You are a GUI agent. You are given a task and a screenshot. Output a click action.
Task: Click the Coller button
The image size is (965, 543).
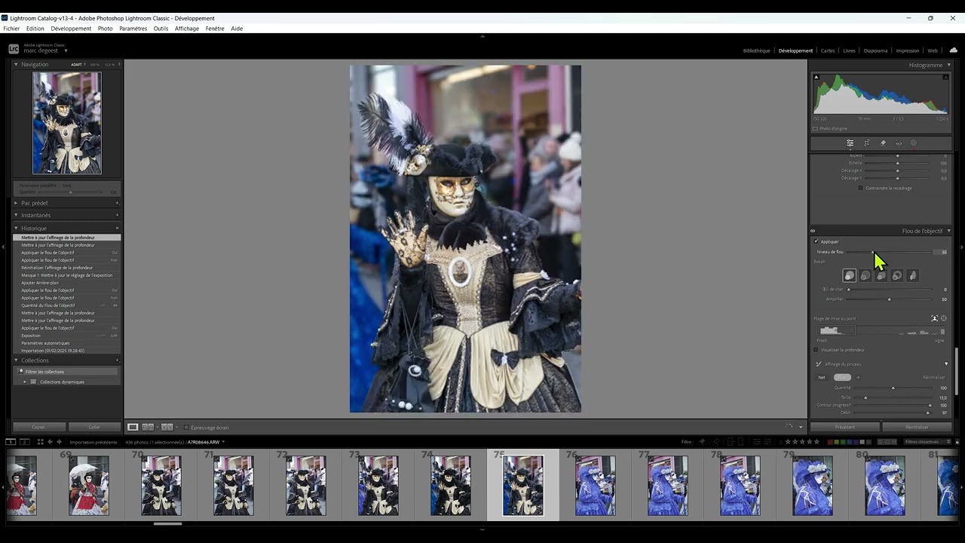tap(94, 427)
